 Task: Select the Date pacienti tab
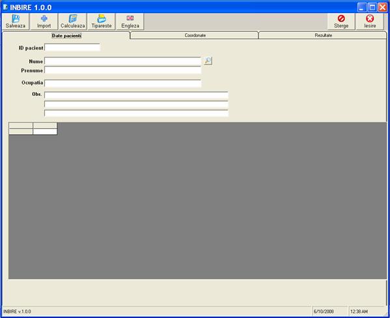point(66,36)
